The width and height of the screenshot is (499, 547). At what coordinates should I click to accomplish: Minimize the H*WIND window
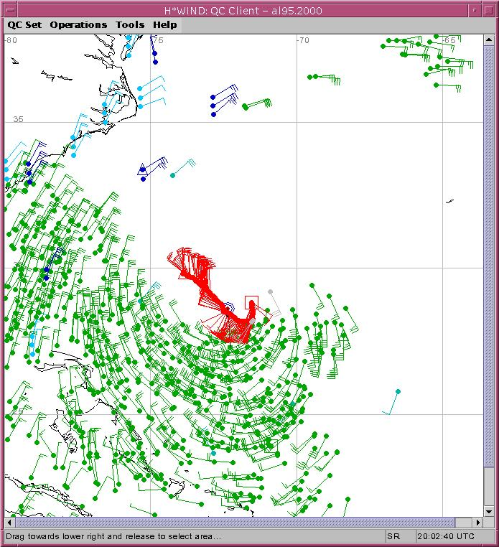[x=477, y=9]
